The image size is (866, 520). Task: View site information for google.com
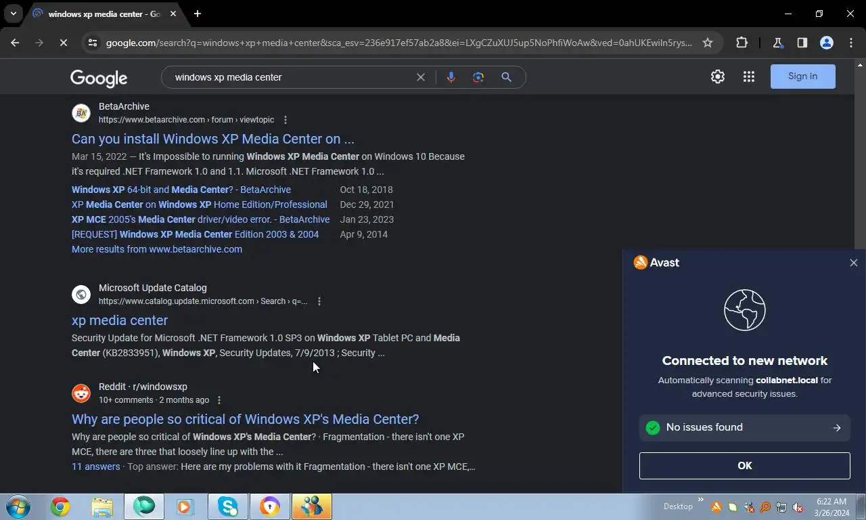coord(92,43)
